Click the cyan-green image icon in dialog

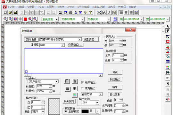pyautogui.click(x=75, y=95)
